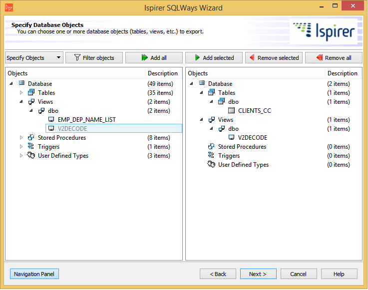Click left pane Objects column header
The height and width of the screenshot is (290, 368).
(75, 73)
